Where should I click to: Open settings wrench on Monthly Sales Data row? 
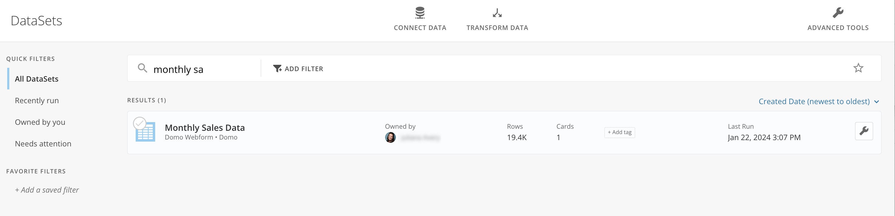[x=864, y=131]
